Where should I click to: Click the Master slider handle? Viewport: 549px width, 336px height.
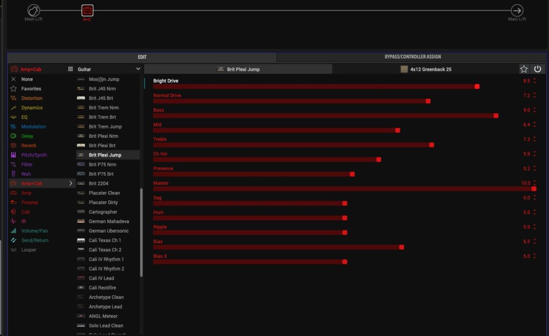pos(533,189)
